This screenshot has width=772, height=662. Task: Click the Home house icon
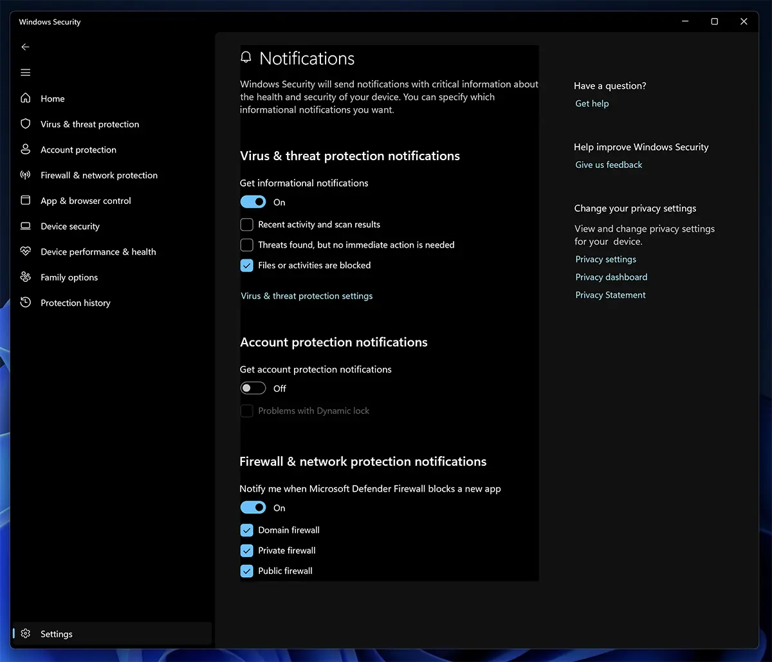pos(25,98)
